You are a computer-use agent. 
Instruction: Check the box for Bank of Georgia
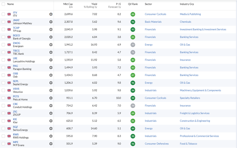coord(3,37)
